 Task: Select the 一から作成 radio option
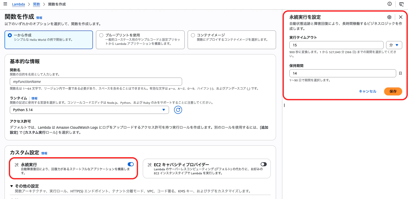10,35
